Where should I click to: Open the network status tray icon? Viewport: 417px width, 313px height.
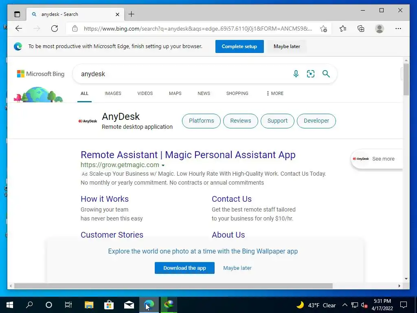pyautogui.click(x=355, y=305)
